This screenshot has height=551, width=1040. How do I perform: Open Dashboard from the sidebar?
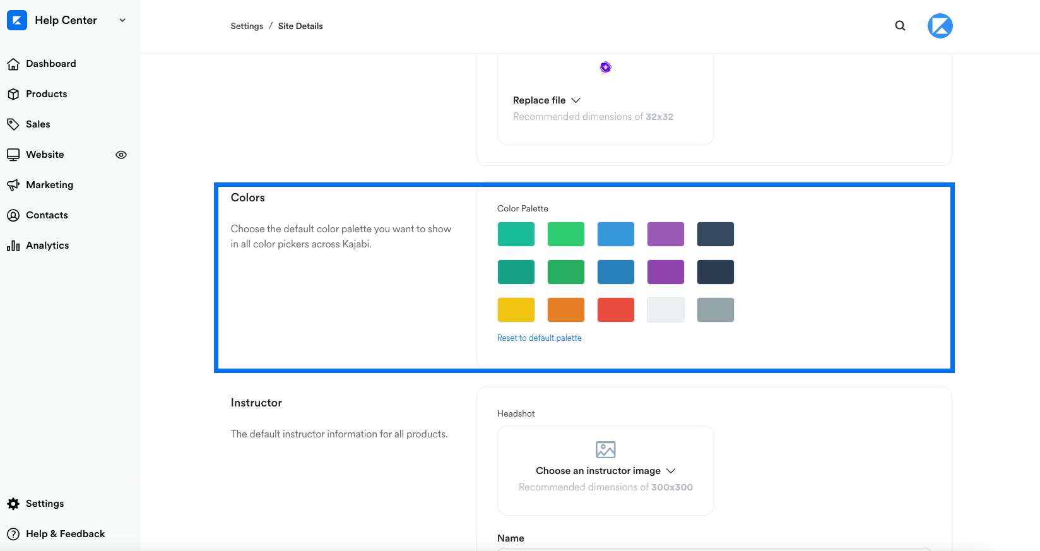pyautogui.click(x=51, y=64)
